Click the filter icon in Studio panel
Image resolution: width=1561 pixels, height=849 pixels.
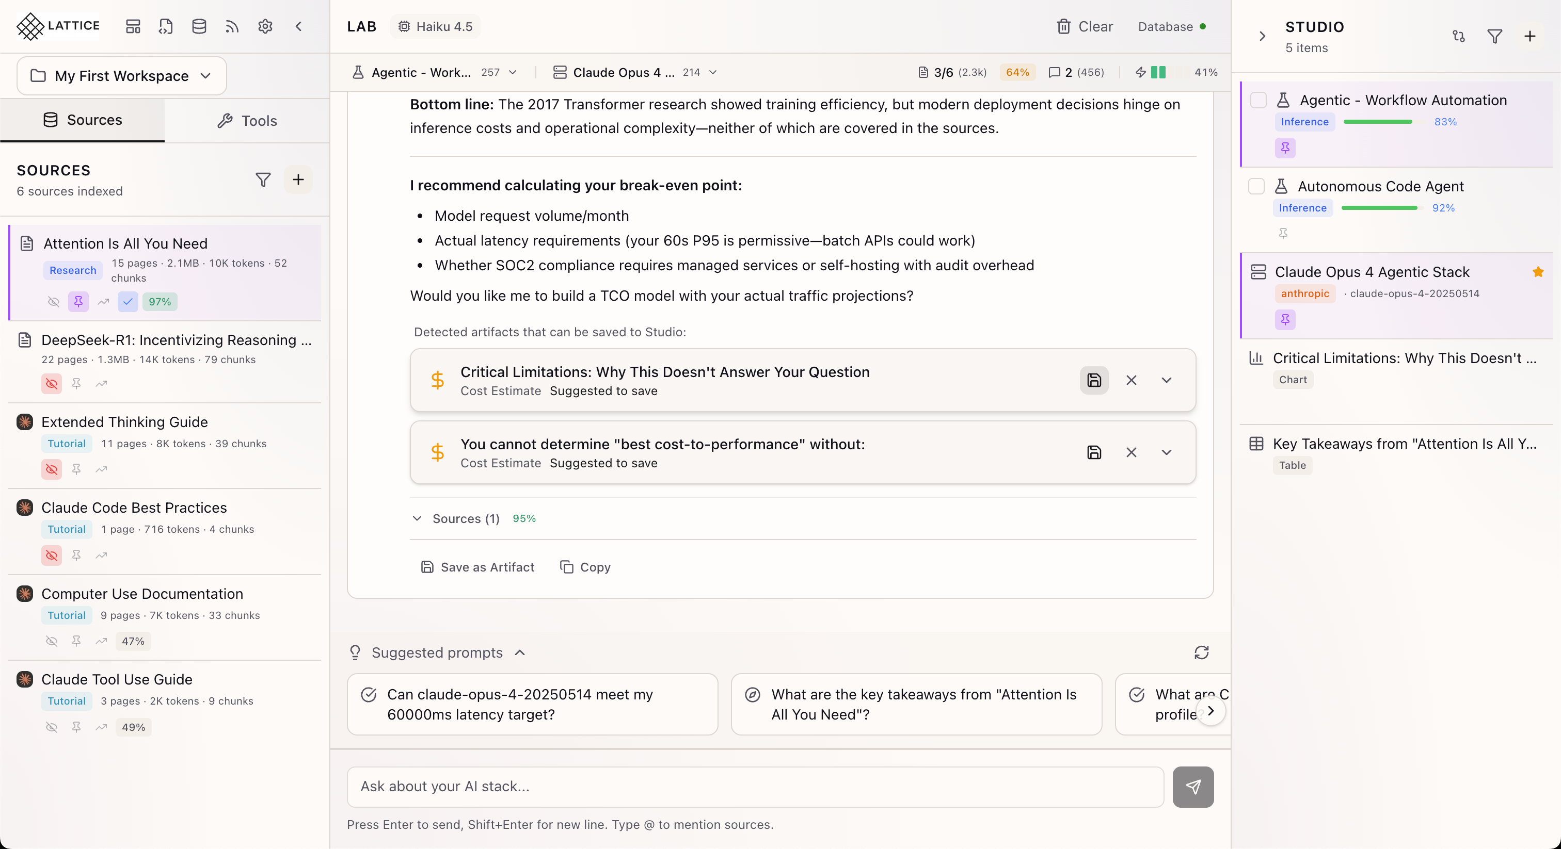pos(1494,36)
